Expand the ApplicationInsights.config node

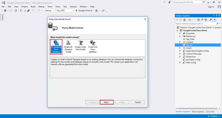tap(180, 51)
